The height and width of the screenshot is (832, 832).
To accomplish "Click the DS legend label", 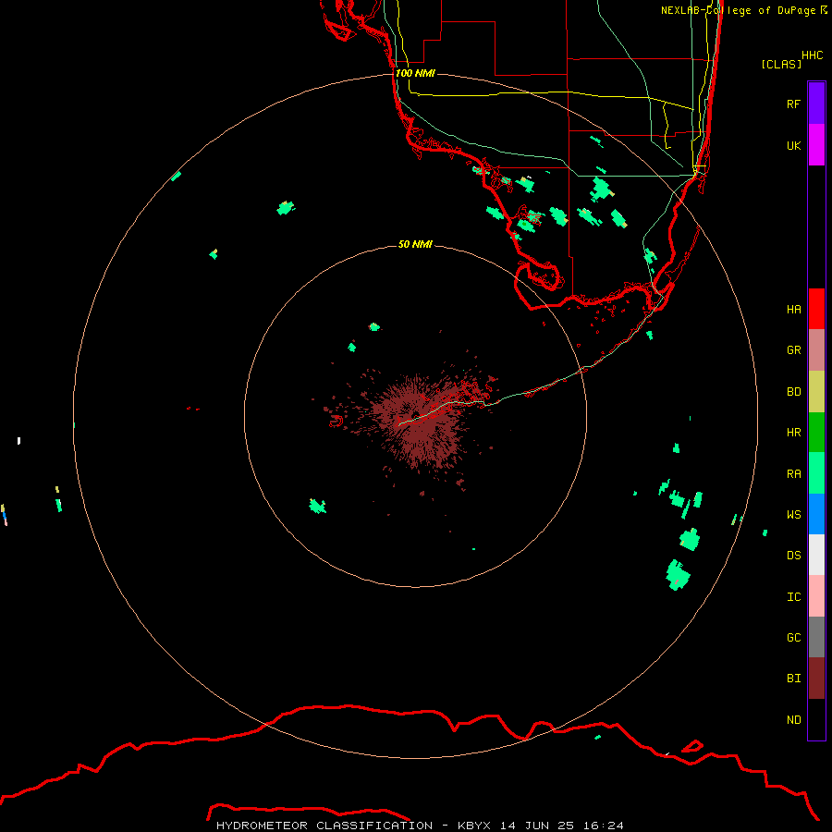I will 793,555.
